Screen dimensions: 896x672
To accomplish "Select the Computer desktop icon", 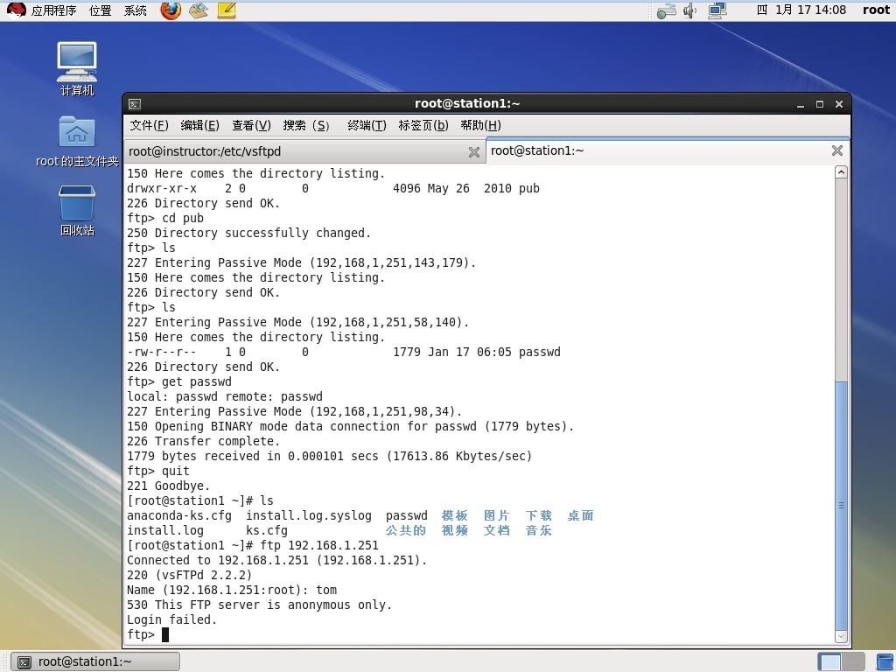I will (77, 68).
